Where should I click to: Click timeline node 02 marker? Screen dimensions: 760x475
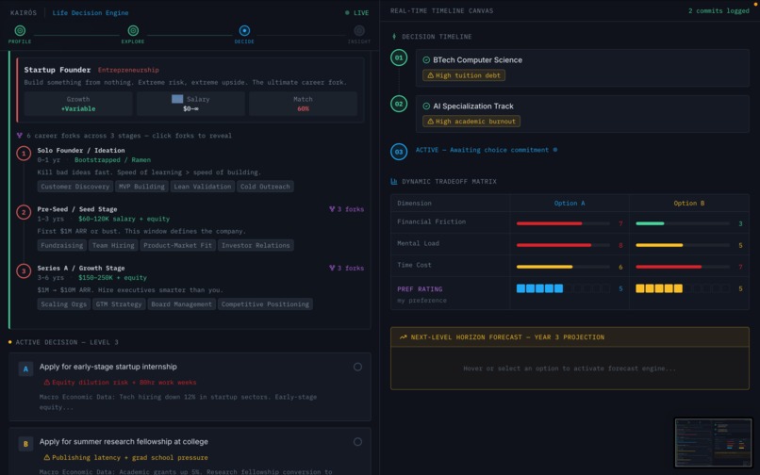coord(399,104)
